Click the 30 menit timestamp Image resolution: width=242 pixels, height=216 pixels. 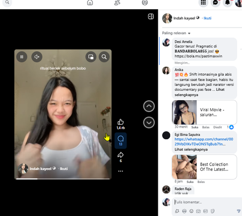[181, 127]
